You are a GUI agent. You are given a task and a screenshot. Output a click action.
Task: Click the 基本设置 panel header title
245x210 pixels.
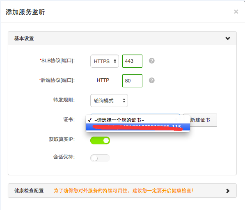[24, 39]
